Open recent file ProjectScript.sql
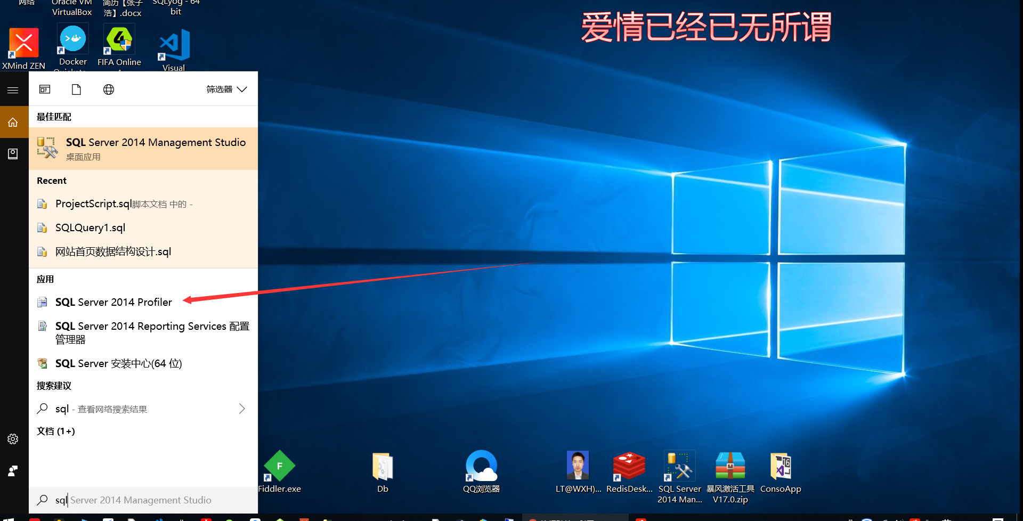1023x521 pixels. coord(143,204)
